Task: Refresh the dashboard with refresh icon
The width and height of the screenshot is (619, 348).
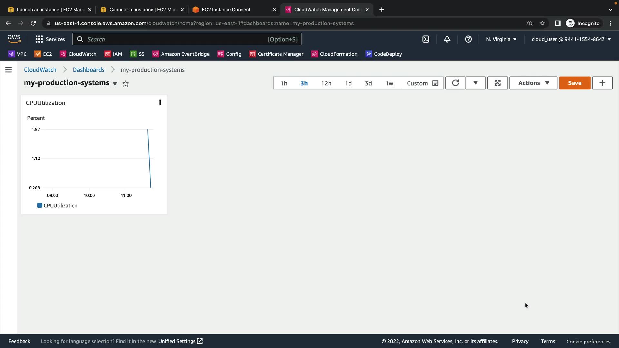Action: point(455,83)
